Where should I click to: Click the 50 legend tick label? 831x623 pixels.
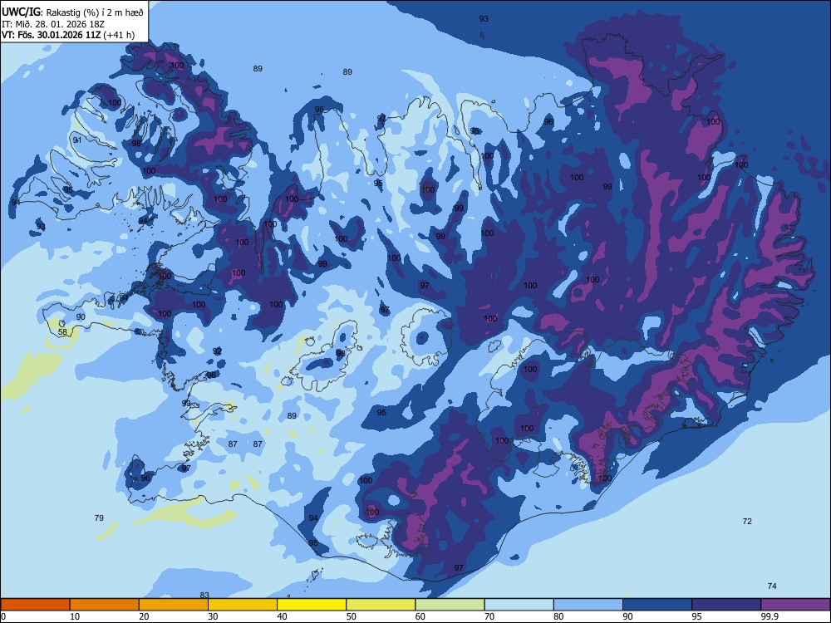pos(351,616)
